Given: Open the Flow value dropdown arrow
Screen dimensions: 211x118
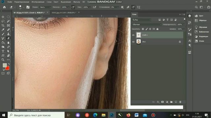Looking at the screenshot, I should tap(90, 7).
